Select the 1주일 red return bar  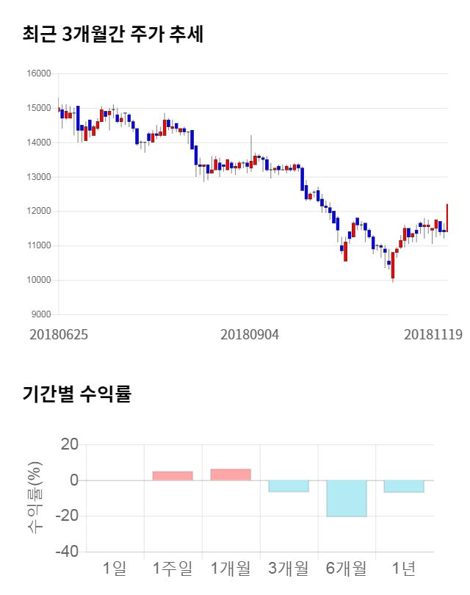(173, 476)
